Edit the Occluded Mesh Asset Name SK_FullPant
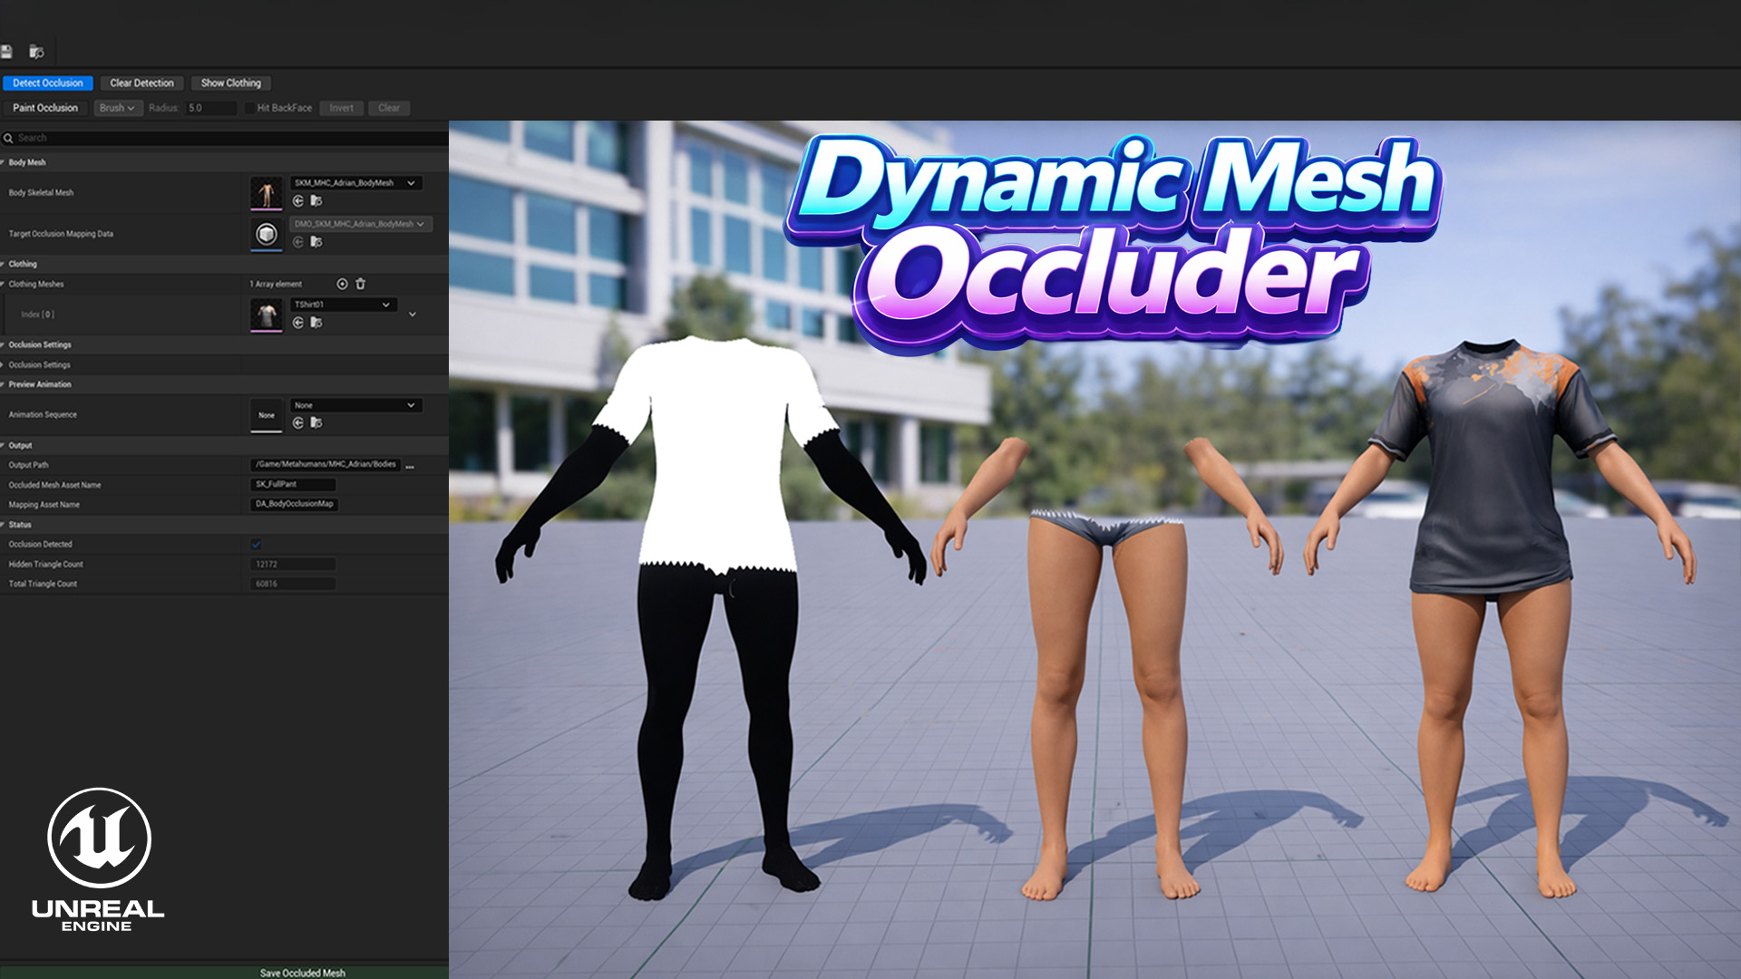The image size is (1741, 979). coord(292,484)
